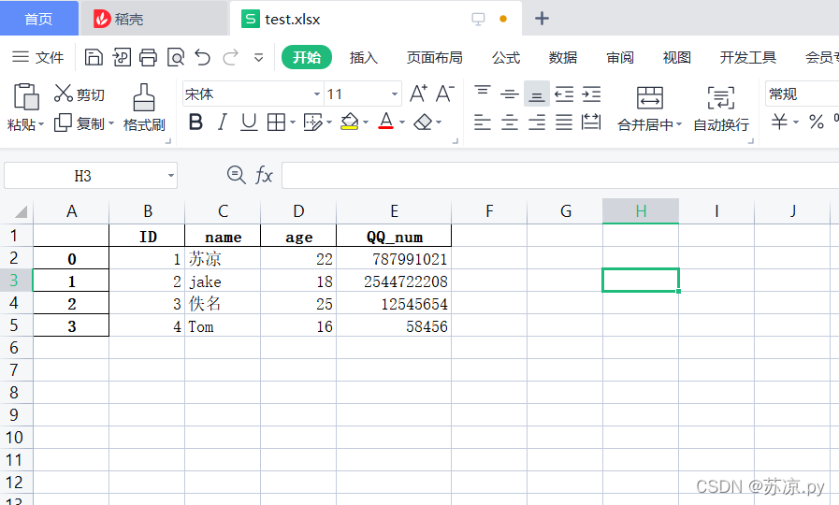Click the eraser clear-format icon

point(424,123)
